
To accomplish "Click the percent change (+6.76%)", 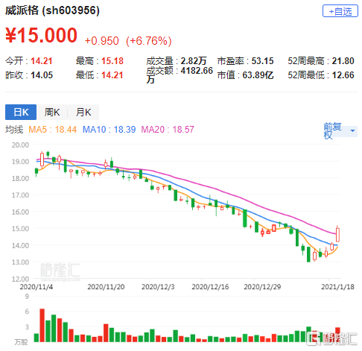I will (x=149, y=41).
